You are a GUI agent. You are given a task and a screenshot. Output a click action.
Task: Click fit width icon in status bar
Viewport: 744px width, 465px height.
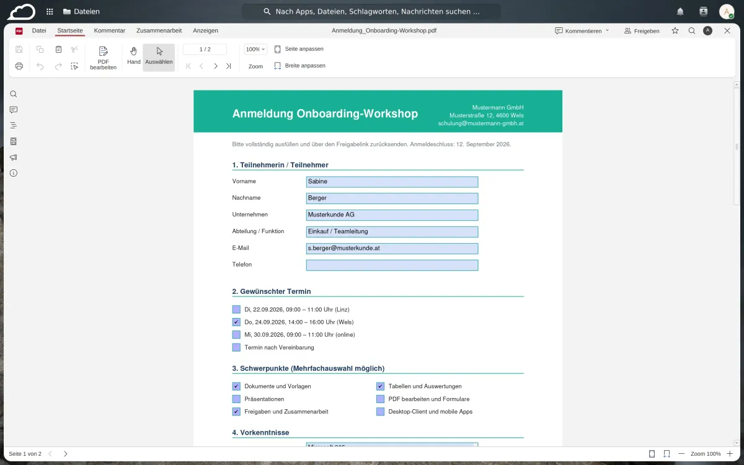pyautogui.click(x=666, y=454)
